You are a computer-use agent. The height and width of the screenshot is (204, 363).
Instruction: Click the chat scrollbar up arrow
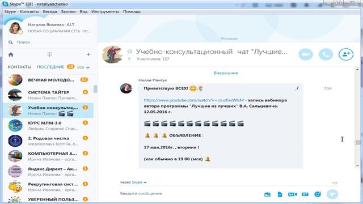click(357, 70)
